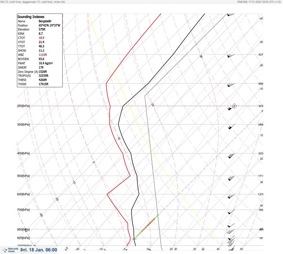Click the '50' label on the bottom temperature axis
This screenshot has height=254, width=283.
242,249
